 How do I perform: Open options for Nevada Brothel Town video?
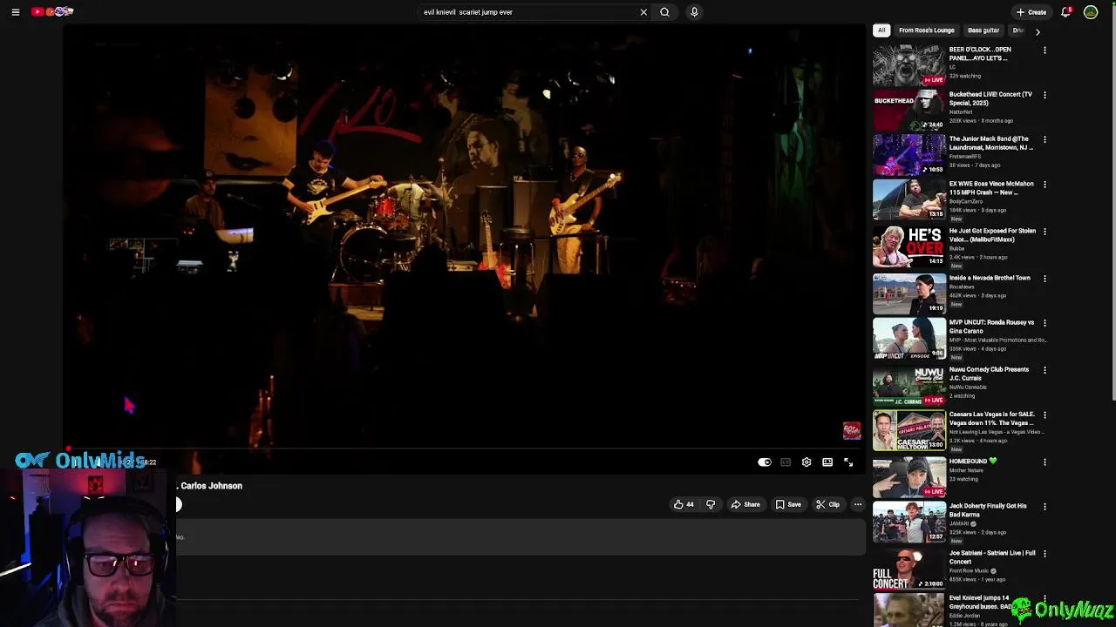[x=1045, y=279]
